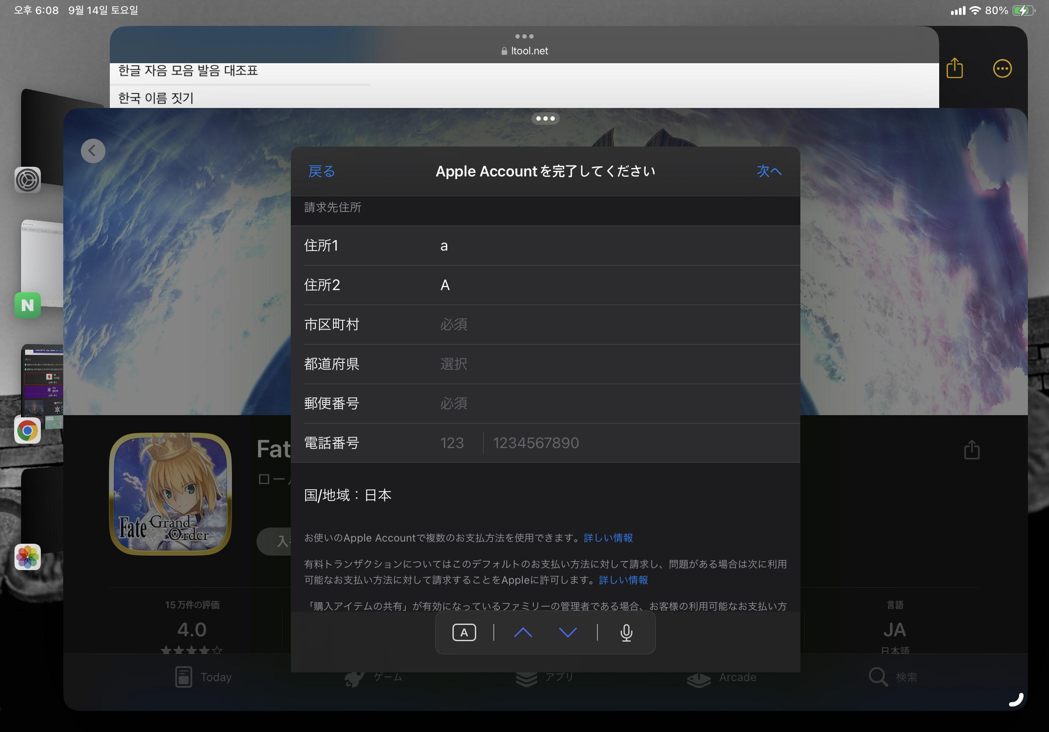
Task: Tap the Wi-Fi indicator in status bar
Action: click(x=974, y=11)
